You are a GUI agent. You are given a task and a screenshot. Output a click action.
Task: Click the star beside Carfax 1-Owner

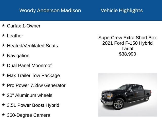3,25
